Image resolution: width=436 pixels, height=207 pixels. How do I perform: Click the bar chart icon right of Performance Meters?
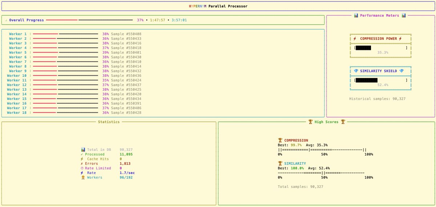coord(404,16)
